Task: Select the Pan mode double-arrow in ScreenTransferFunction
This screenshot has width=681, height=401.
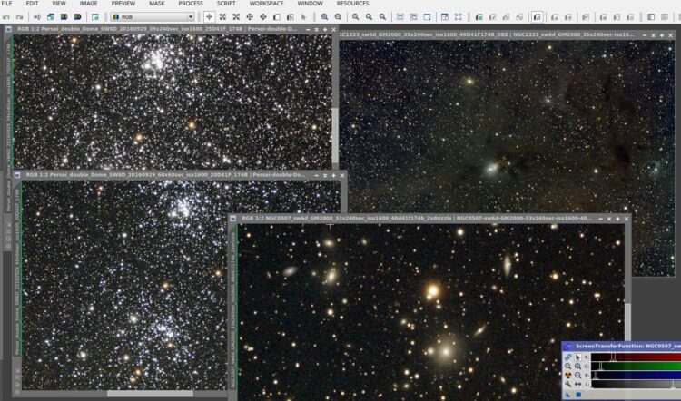Action: pyautogui.click(x=577, y=385)
